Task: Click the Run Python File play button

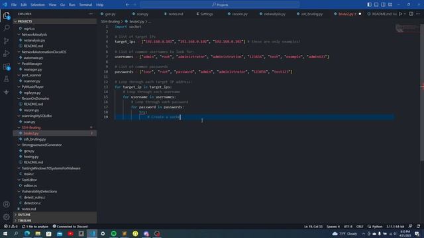Action: [x=400, y=14]
